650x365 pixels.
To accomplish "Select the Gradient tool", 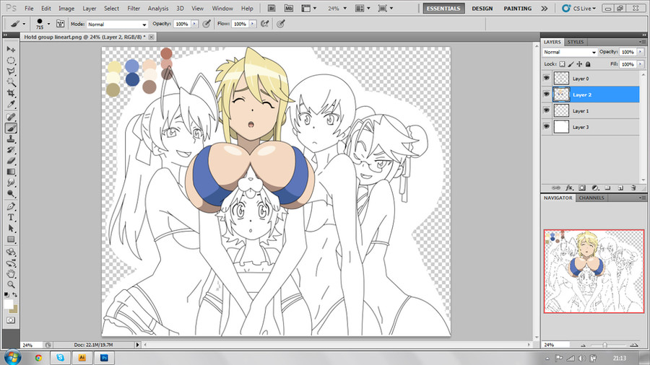I will click(x=11, y=172).
